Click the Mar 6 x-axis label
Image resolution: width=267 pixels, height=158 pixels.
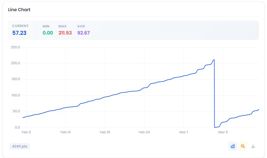click(223, 132)
